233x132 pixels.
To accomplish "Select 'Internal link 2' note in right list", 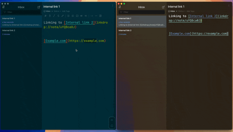I will tap(125, 30).
